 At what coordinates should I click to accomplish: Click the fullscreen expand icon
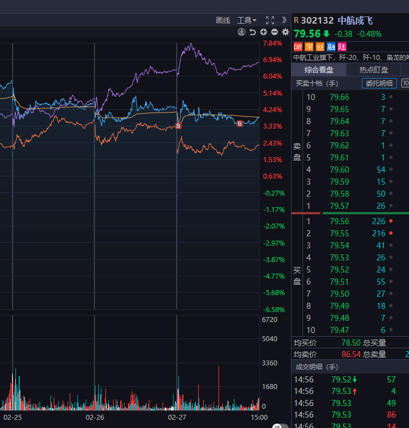tap(270, 20)
